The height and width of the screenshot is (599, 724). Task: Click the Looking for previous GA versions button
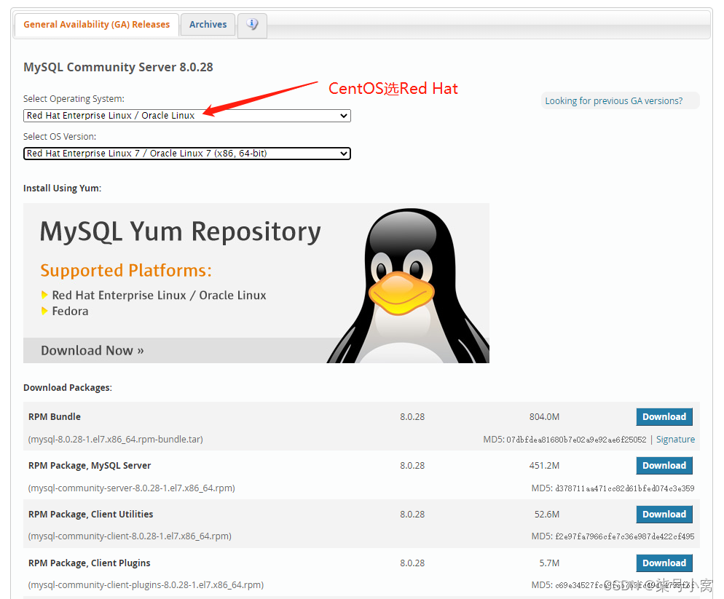pos(618,100)
